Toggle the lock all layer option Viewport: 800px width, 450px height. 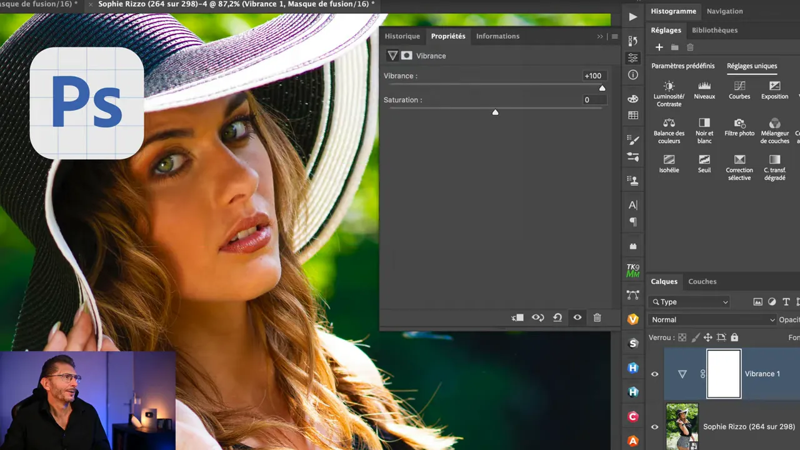coord(734,337)
